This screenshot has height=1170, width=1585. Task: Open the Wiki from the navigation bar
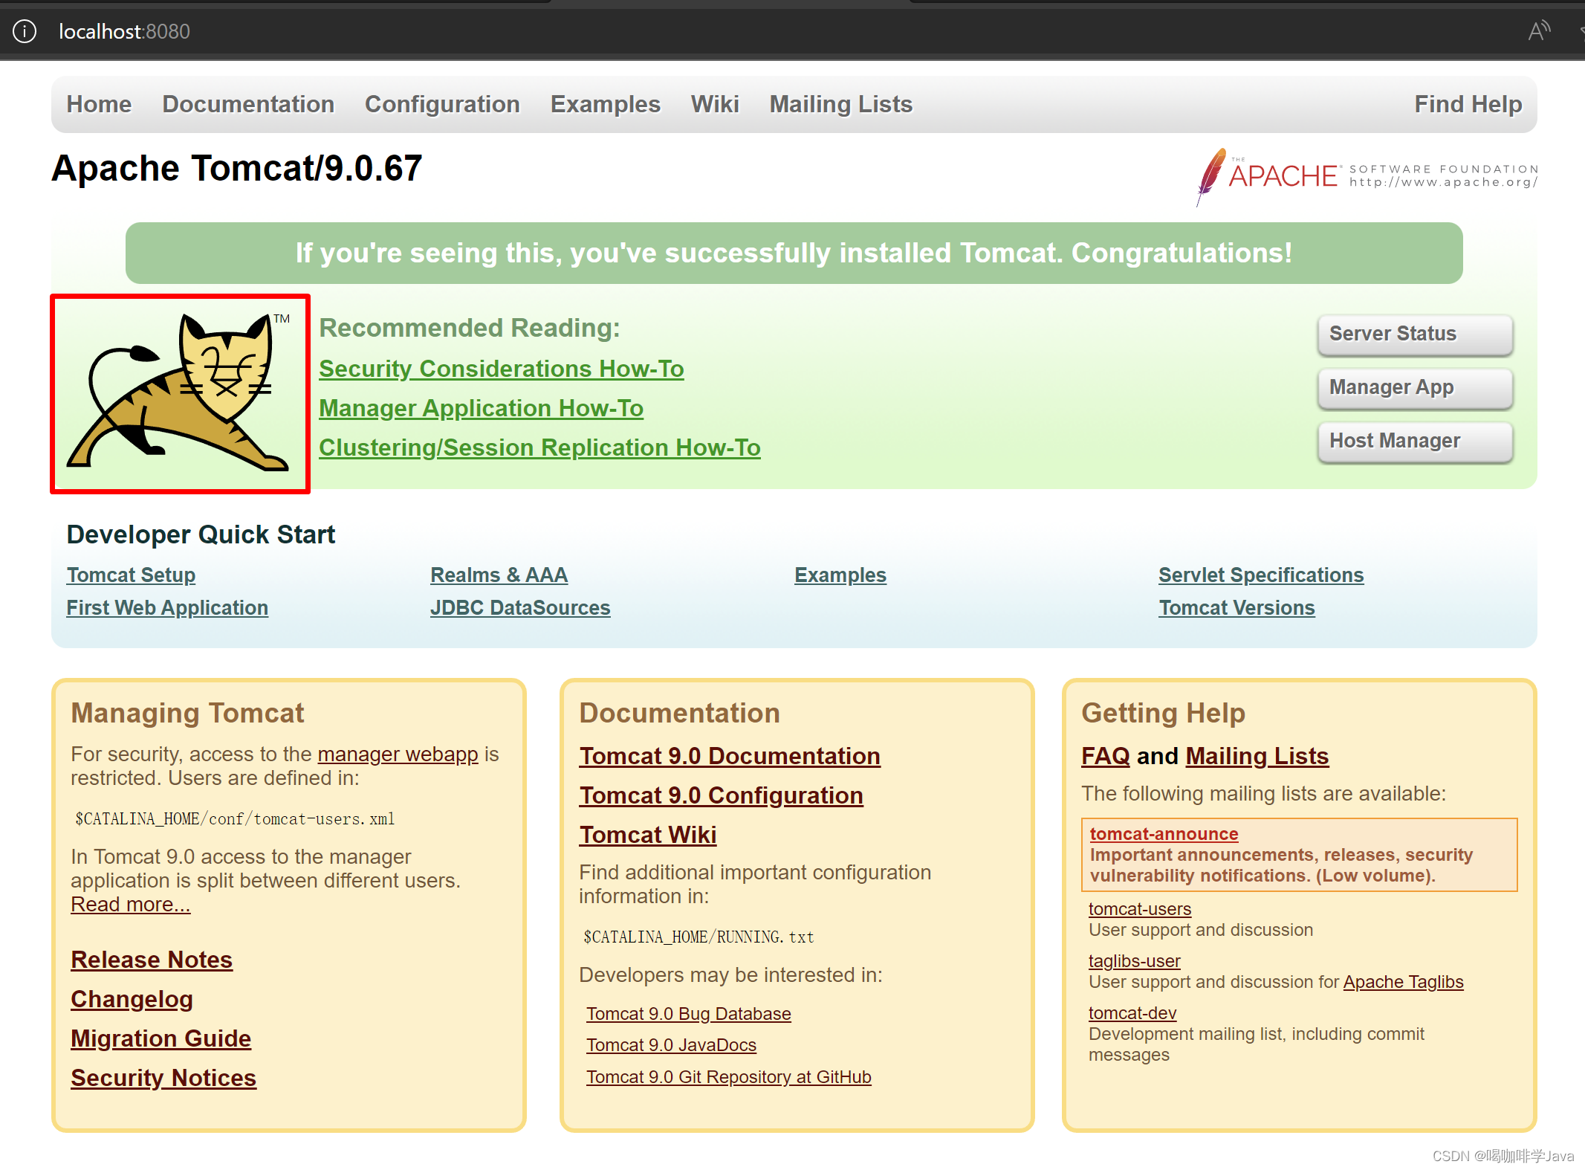coord(715,104)
